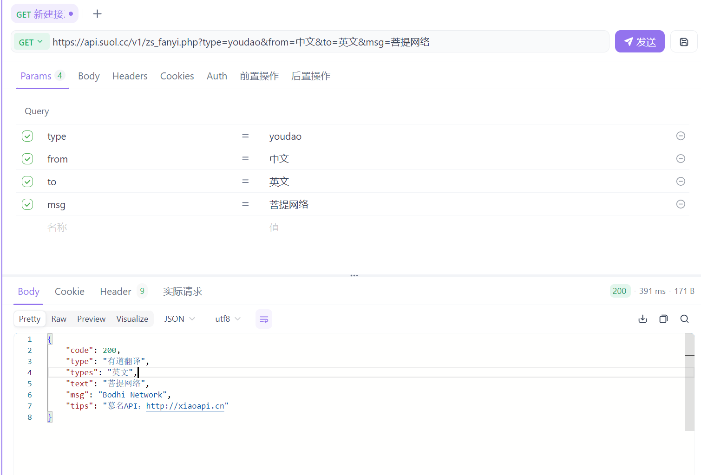Click the empty 名称 parameter name field

tap(57, 227)
